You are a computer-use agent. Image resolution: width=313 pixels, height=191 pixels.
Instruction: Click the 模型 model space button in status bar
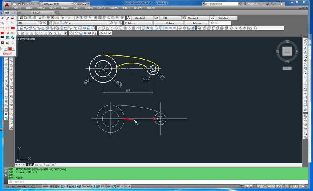point(242,186)
